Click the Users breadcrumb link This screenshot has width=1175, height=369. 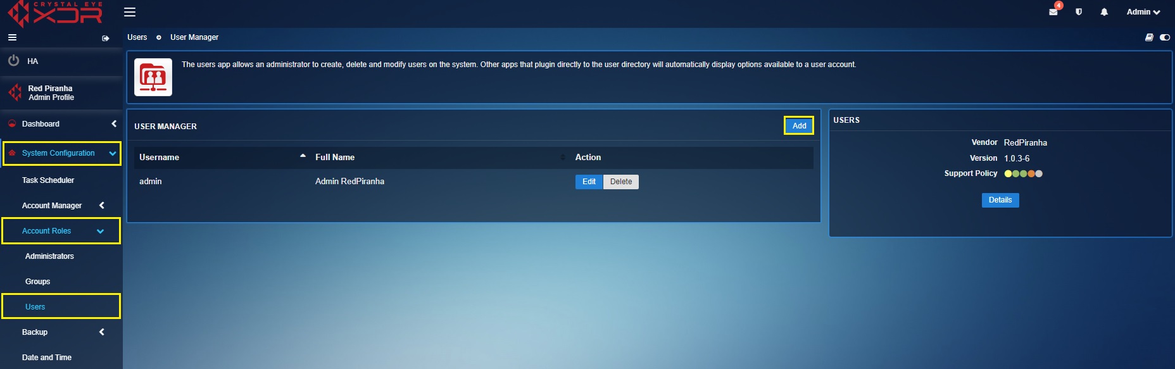(x=137, y=37)
